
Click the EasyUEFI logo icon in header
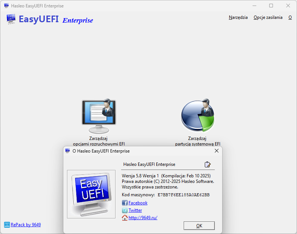pos(11,19)
